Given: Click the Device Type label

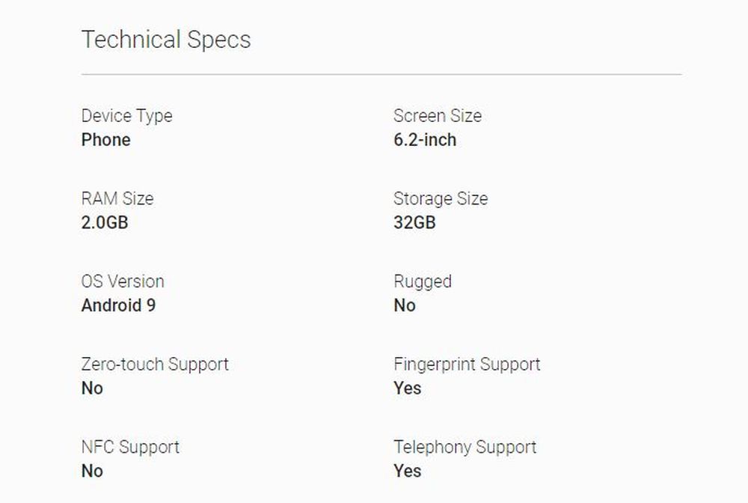Looking at the screenshot, I should click(x=126, y=116).
